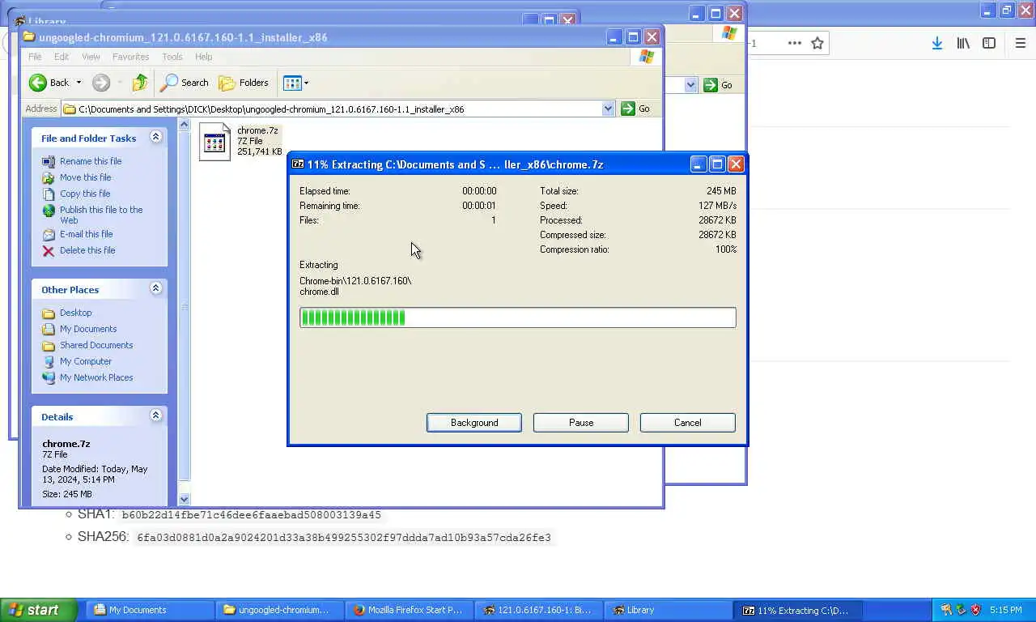
Task: Switch to 121.0.6167.160-1 taskbar button
Action: (538, 610)
